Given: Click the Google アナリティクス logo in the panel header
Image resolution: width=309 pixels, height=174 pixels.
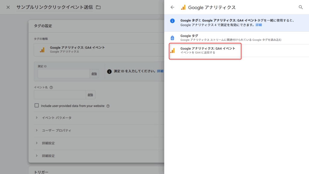Looking at the screenshot, I should [x=183, y=7].
